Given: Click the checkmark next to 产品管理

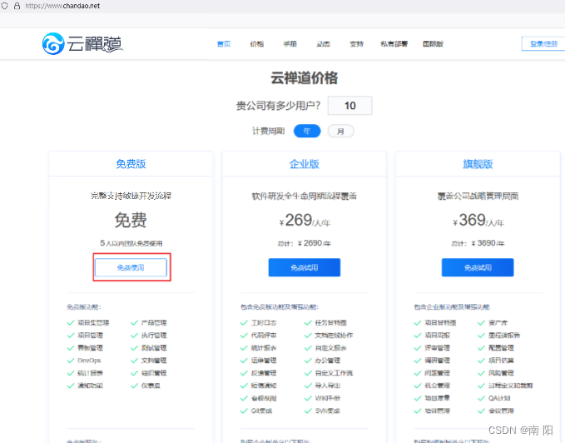Looking at the screenshot, I should (x=135, y=322).
